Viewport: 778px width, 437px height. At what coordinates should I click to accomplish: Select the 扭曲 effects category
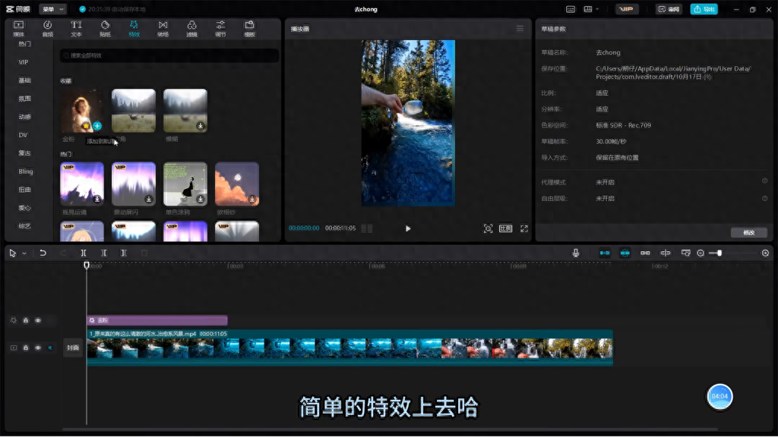tap(24, 190)
